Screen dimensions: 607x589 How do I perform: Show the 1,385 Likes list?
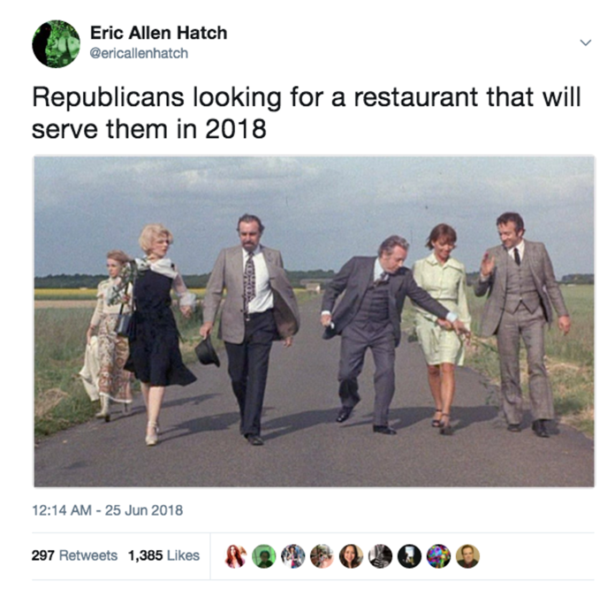coord(163,555)
